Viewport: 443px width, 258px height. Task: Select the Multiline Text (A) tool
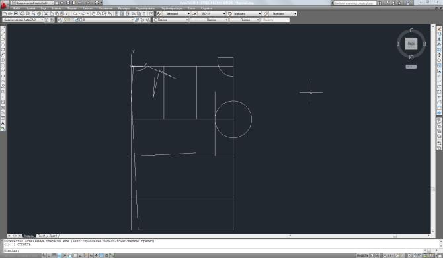point(3,123)
